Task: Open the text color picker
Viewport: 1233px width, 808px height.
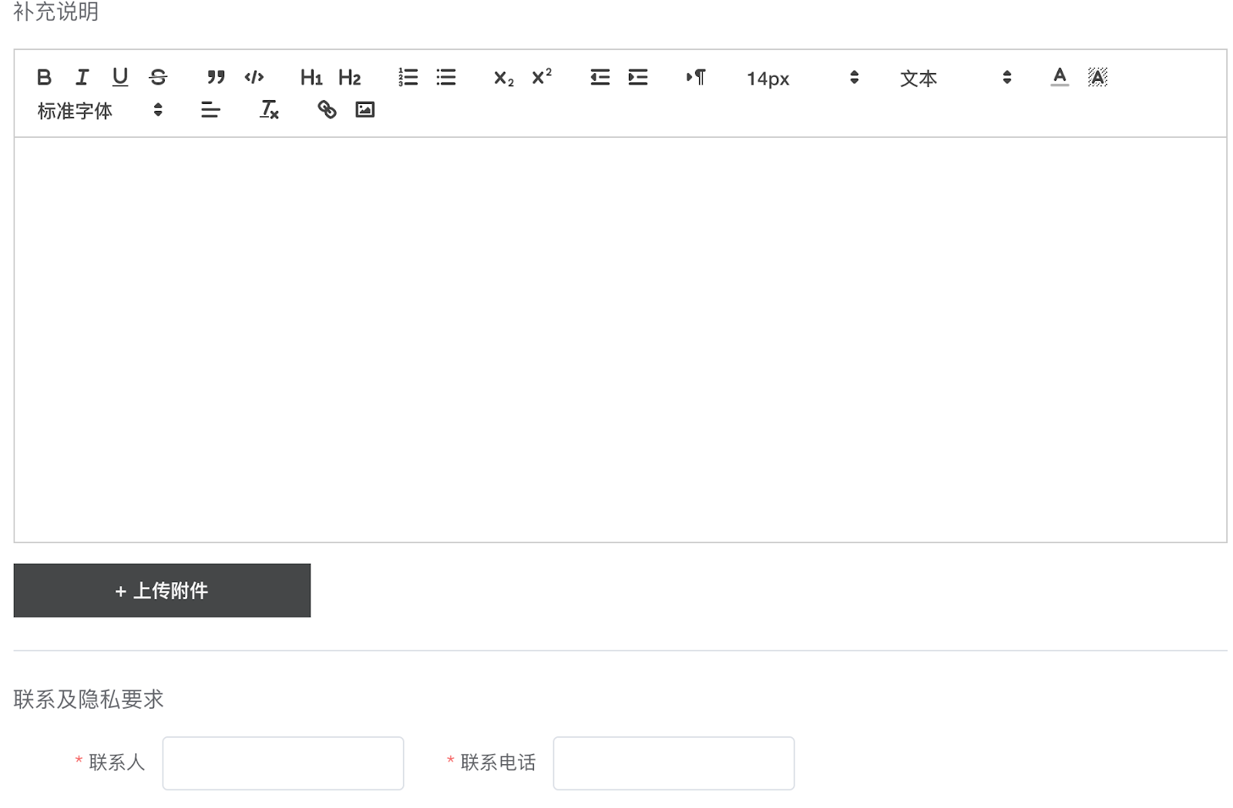Action: coord(1060,77)
